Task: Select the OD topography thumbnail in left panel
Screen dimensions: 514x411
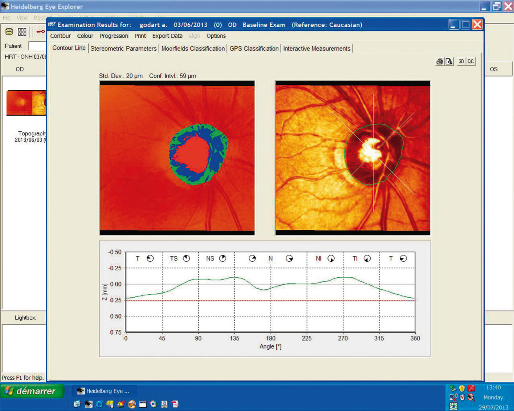Action: [x=26, y=103]
